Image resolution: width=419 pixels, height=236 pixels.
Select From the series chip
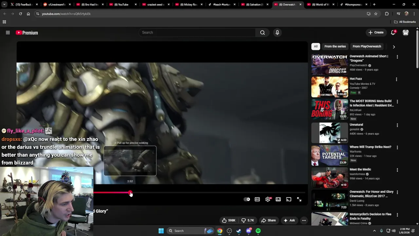(x=335, y=46)
